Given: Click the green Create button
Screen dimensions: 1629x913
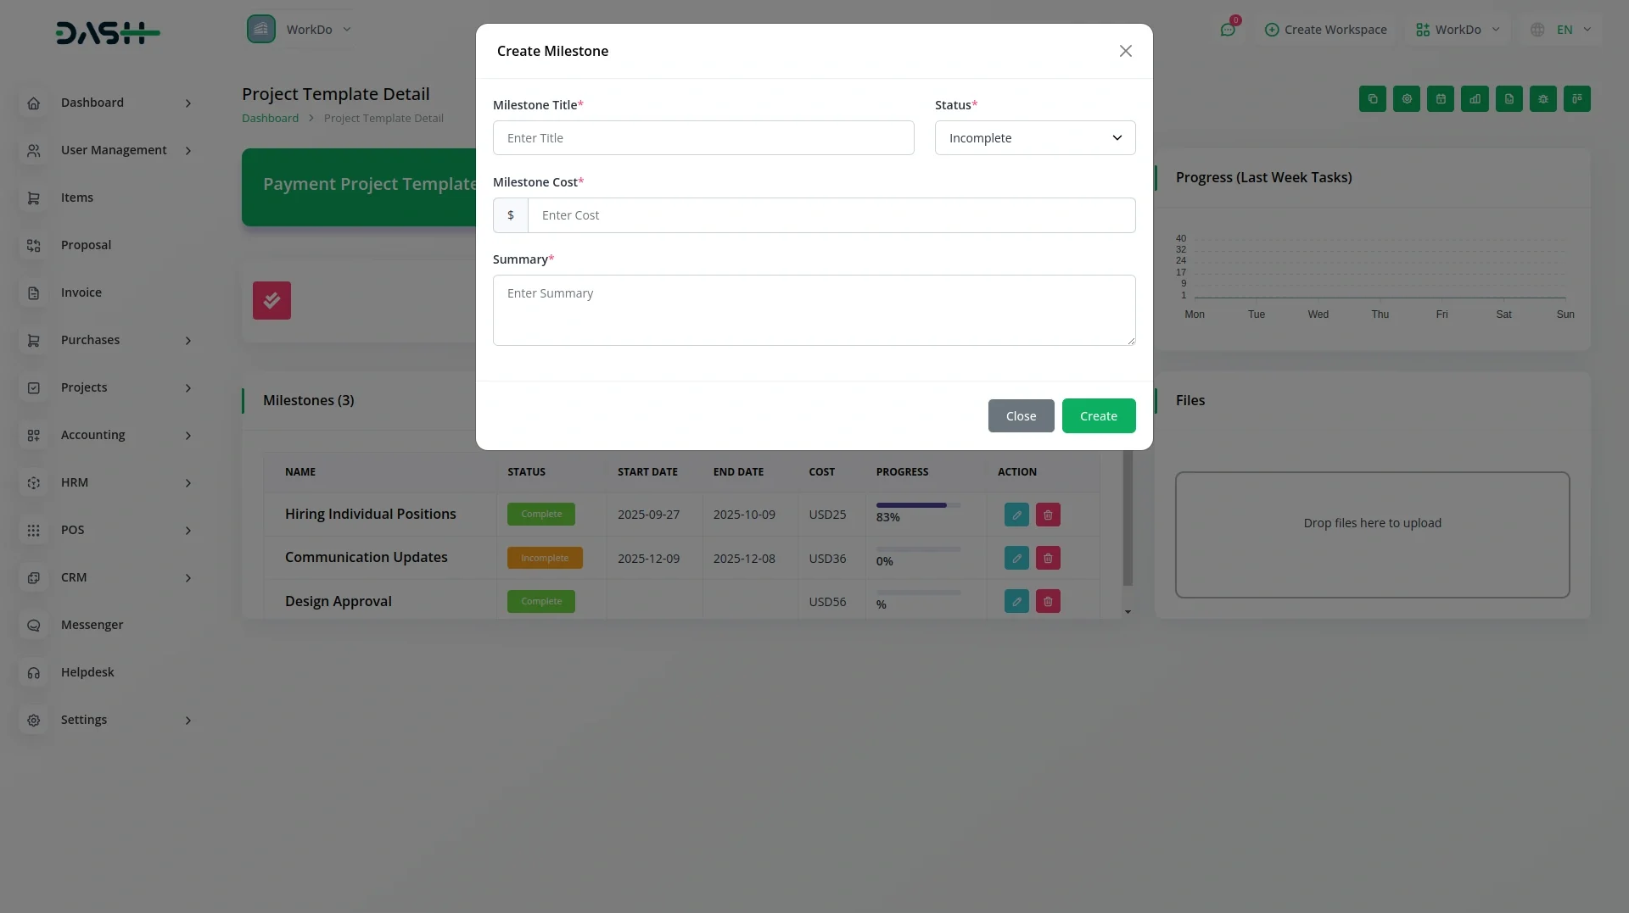Looking at the screenshot, I should 1098,416.
